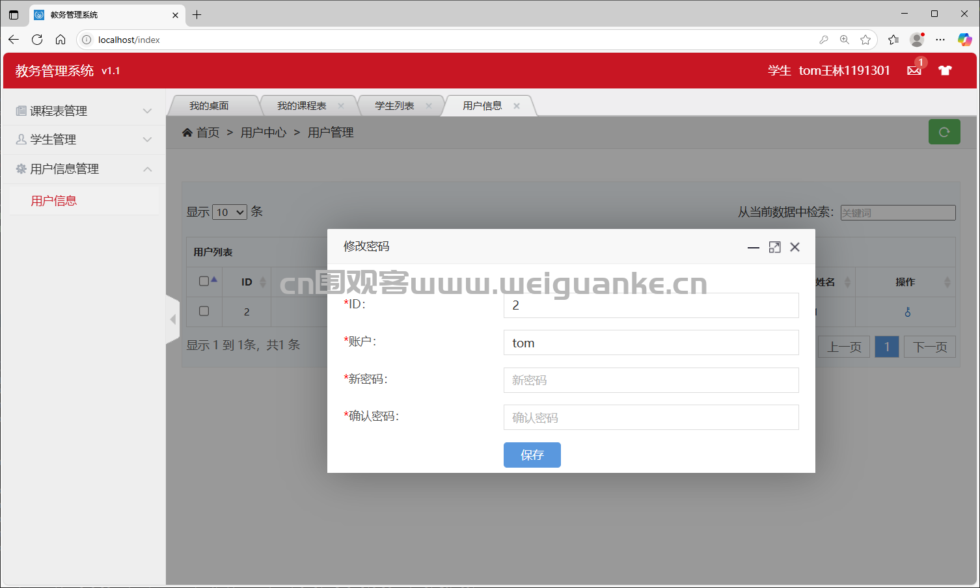Toggle the select-all checkbox in the table header
The image size is (980, 588).
(x=204, y=281)
